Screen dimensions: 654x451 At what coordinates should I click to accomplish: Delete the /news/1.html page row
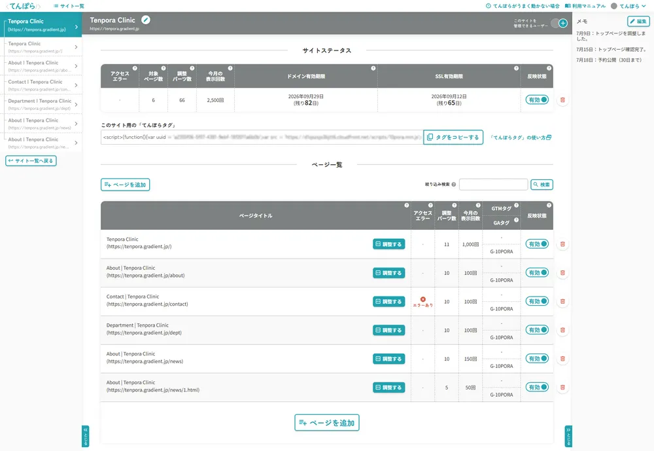[x=562, y=388]
